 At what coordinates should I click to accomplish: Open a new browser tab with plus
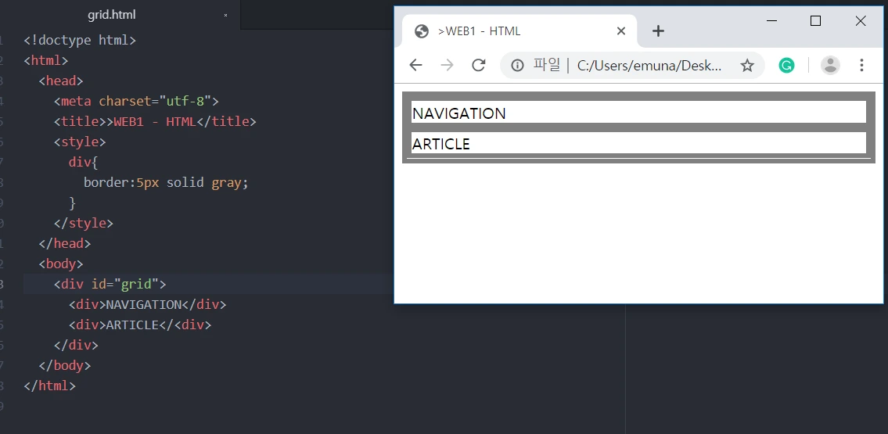(658, 31)
